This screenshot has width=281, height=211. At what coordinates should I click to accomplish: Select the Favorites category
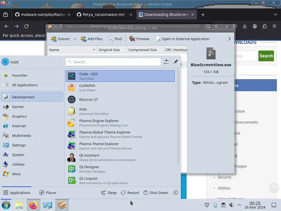tap(32, 75)
